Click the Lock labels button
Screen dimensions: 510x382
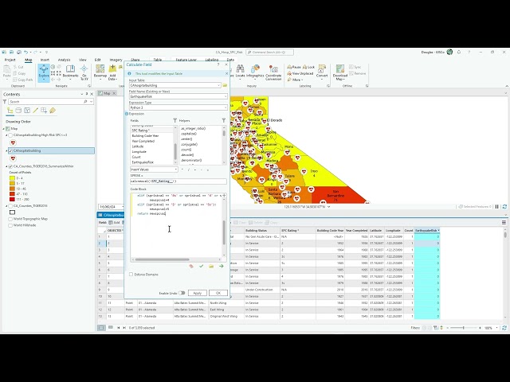coord(308,67)
